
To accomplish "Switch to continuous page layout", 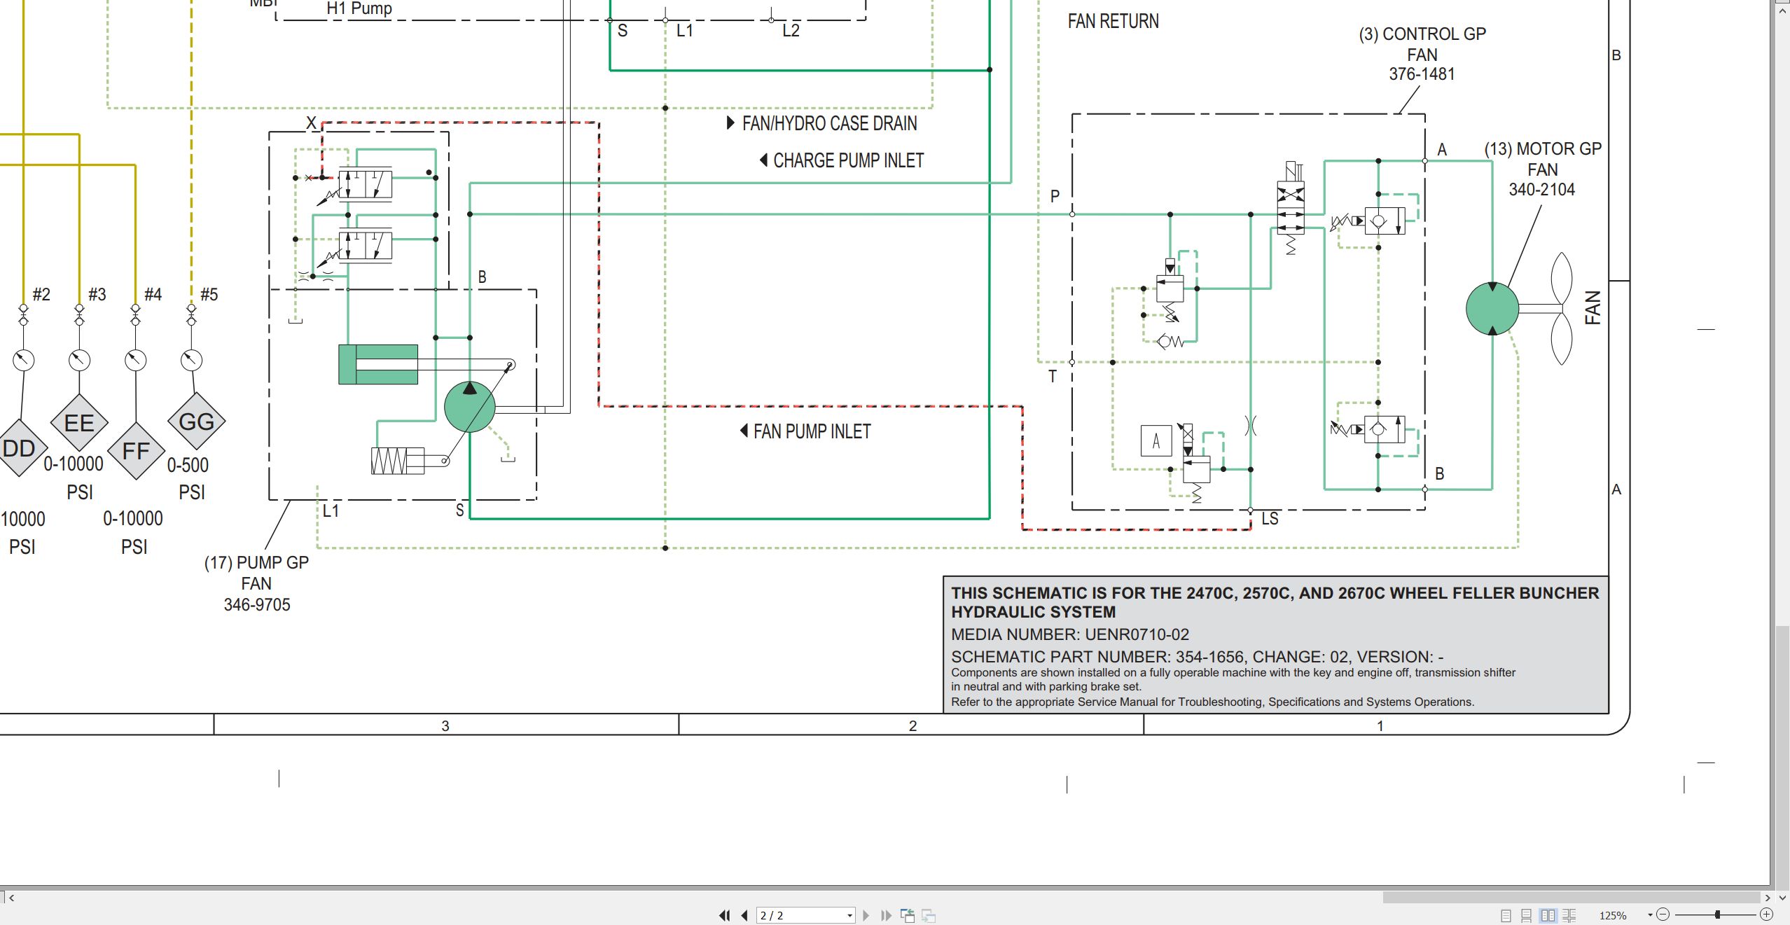I will [x=1527, y=915].
